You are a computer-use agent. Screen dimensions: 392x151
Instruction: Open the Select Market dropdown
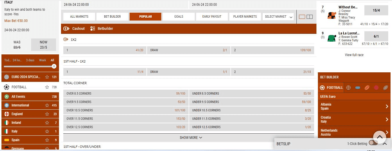point(278,17)
